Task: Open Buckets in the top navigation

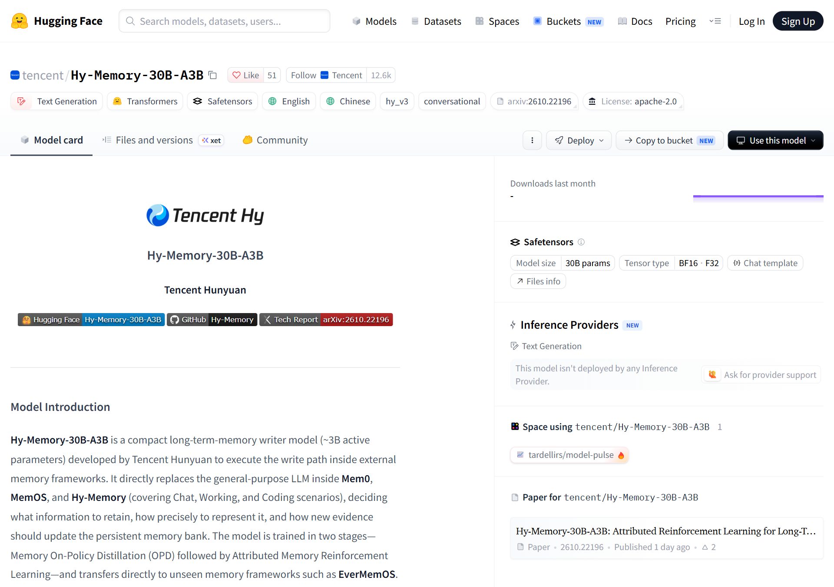Action: [568, 21]
